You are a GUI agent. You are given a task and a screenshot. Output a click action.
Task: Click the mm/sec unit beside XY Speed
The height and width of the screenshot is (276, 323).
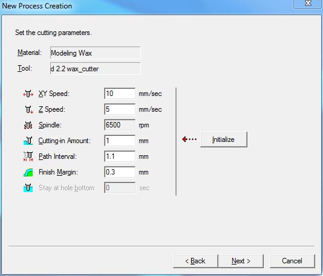point(150,94)
